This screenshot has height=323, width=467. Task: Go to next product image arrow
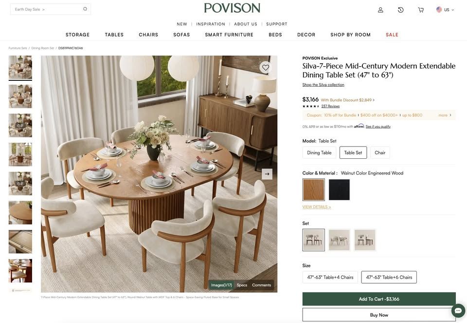[267, 174]
